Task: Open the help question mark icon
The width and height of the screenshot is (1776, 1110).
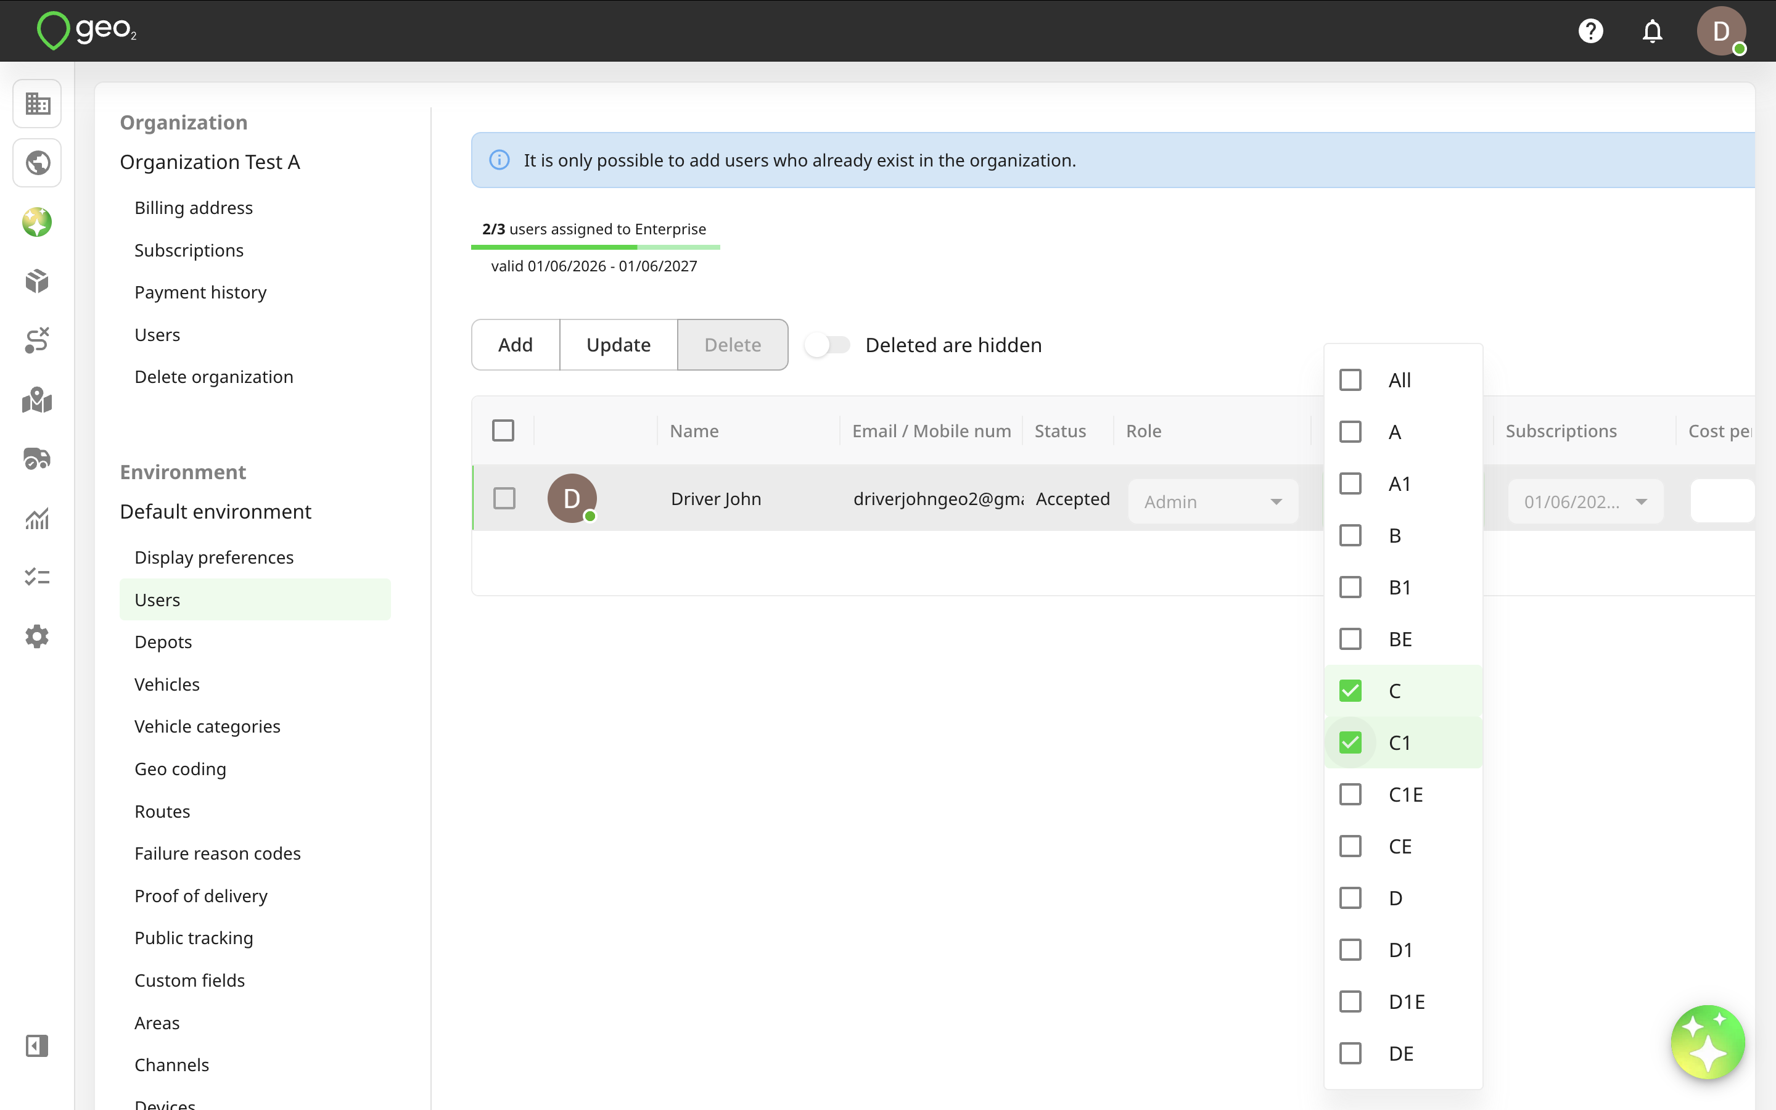Action: tap(1590, 31)
